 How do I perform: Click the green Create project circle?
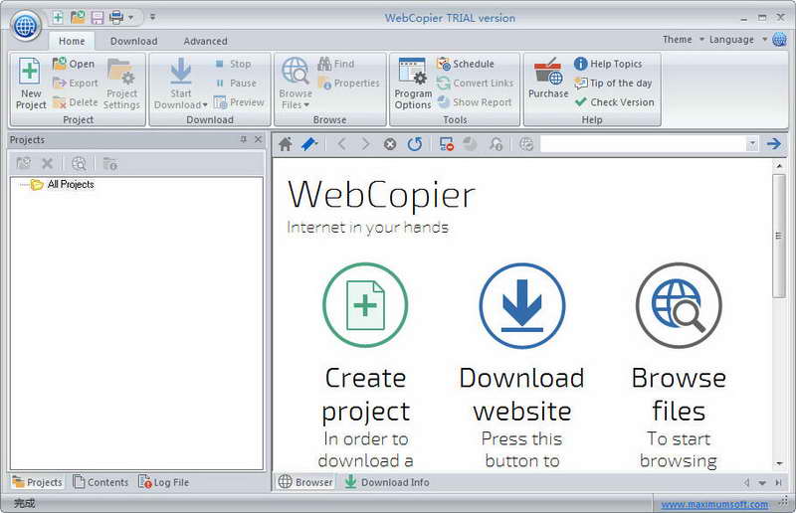[365, 305]
